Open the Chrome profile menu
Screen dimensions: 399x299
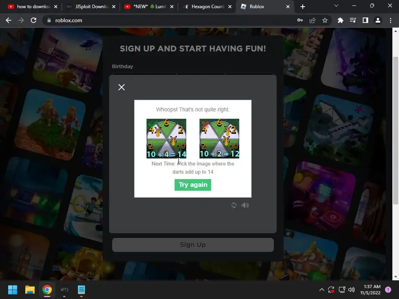point(378,20)
